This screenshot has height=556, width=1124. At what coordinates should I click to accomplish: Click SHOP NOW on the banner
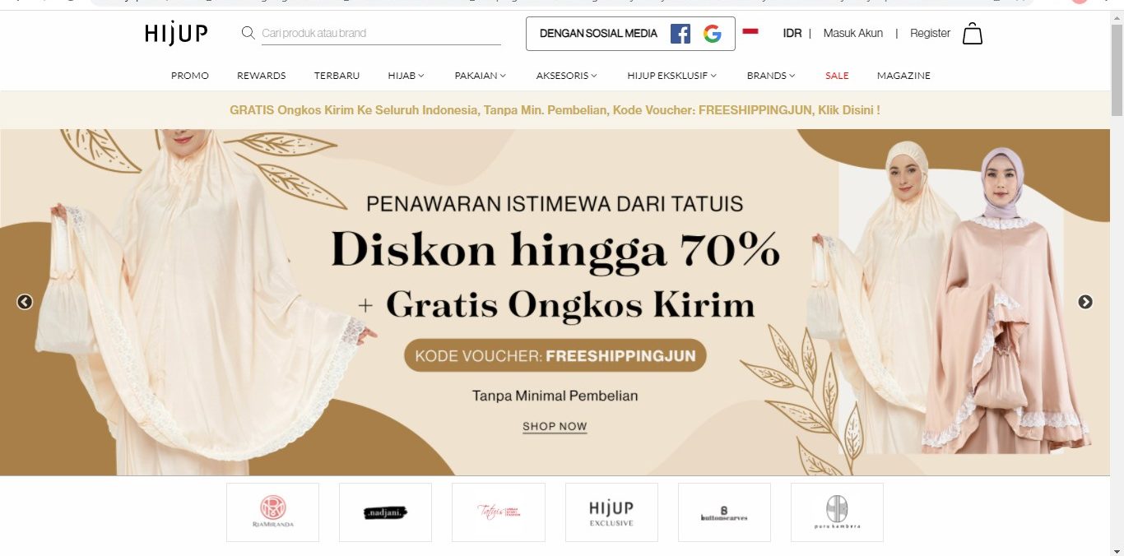pos(555,427)
